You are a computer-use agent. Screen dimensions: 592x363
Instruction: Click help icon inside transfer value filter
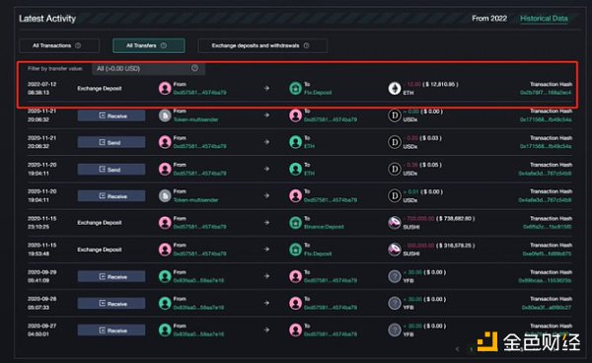pos(194,68)
